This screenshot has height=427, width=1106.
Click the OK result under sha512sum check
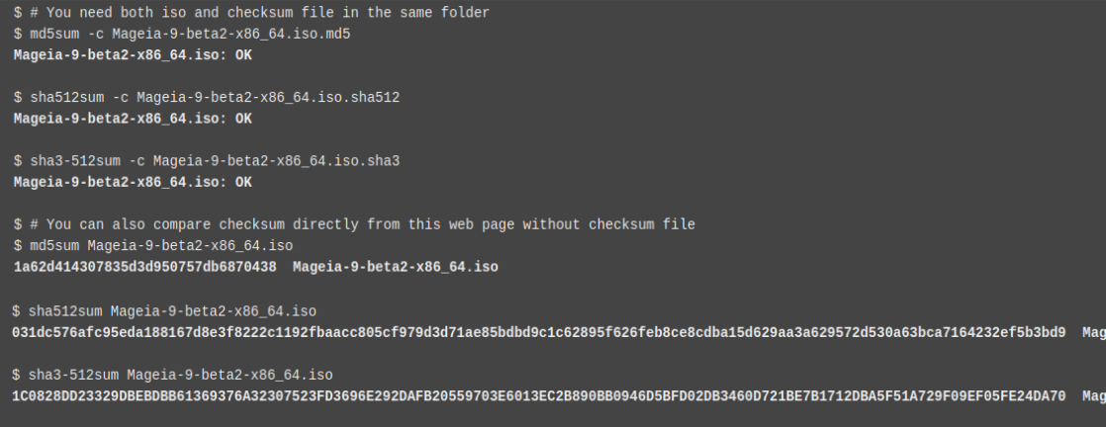[x=243, y=119]
